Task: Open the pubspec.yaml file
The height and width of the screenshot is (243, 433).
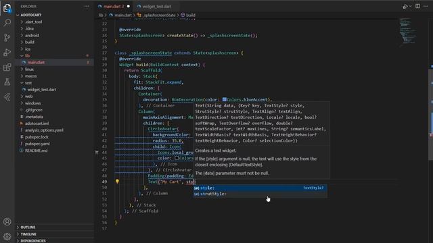Action: (37, 144)
